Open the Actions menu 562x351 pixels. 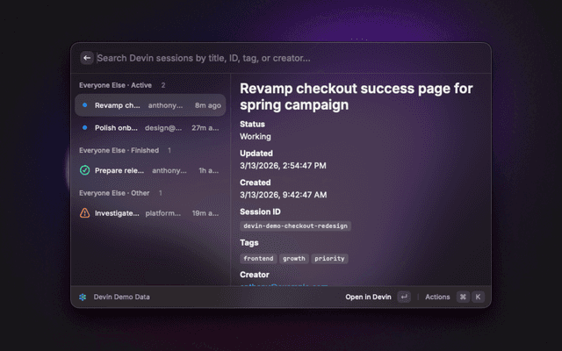437,297
